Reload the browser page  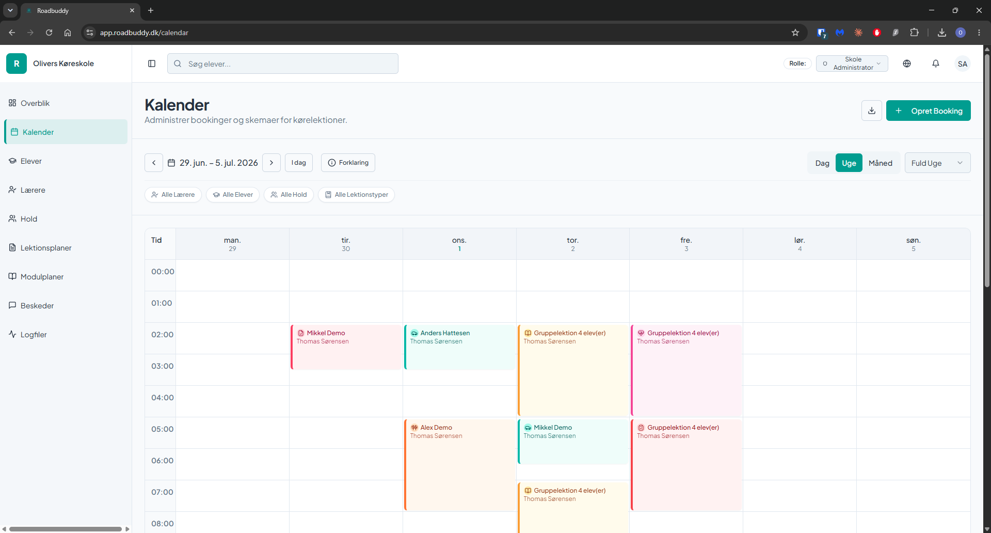(x=49, y=33)
